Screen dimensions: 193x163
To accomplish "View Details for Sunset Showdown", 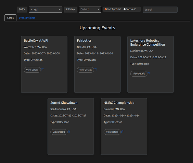I will (59, 132).
